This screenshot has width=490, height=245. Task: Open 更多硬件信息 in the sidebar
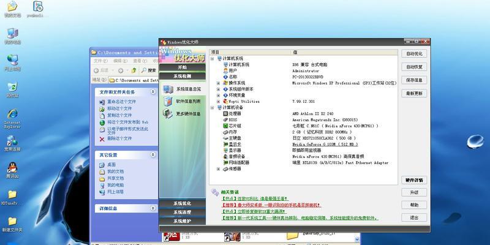(182, 114)
